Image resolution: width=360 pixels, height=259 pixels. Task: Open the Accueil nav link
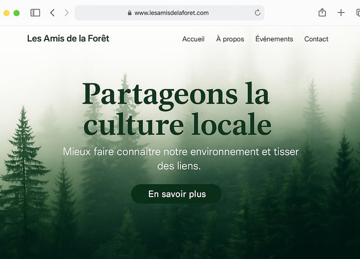[194, 39]
